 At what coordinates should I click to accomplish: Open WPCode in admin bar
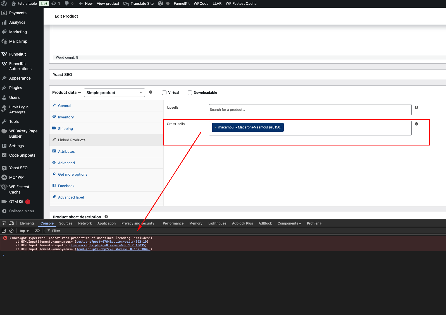201,3
